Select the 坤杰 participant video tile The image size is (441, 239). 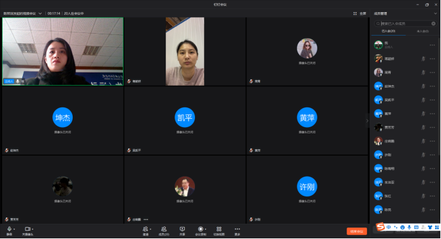click(x=62, y=121)
